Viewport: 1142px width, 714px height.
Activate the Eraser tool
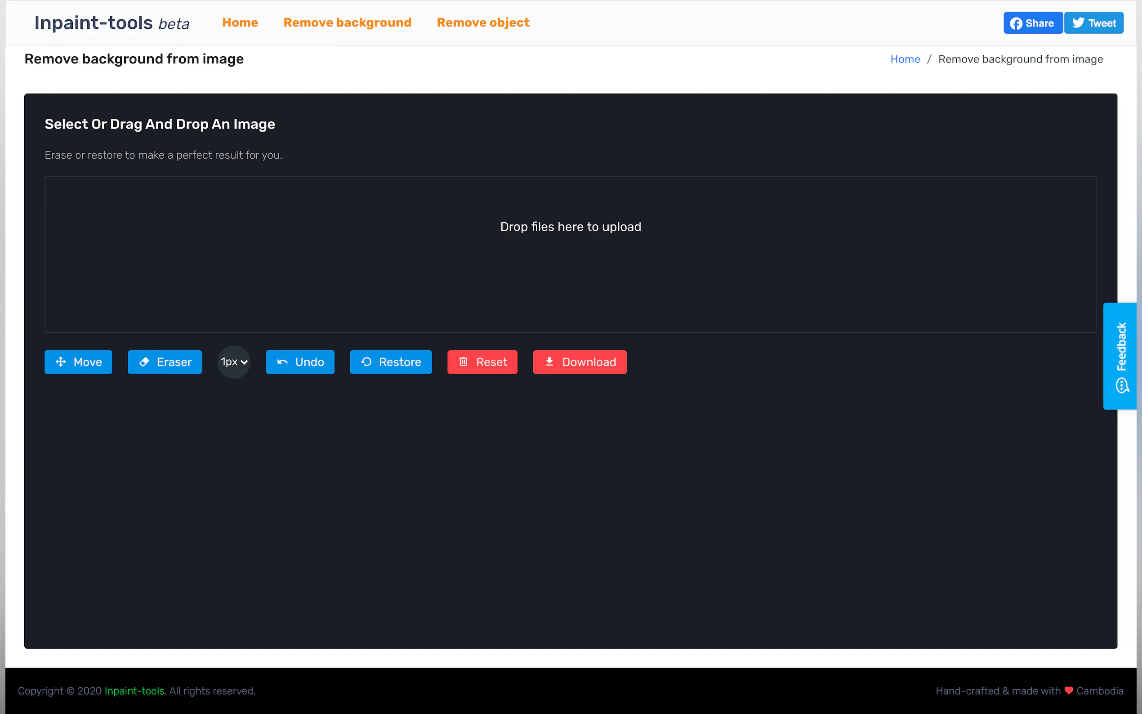[x=164, y=362]
